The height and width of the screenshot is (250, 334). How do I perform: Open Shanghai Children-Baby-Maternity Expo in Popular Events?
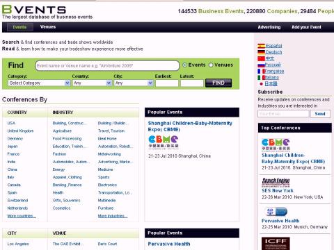tap(190, 126)
